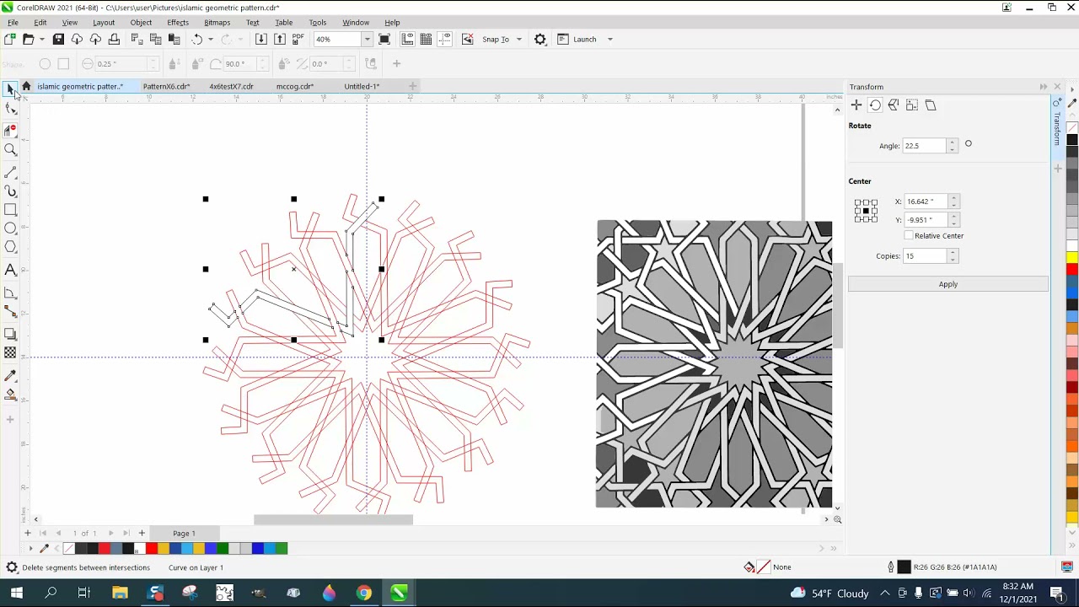Viewport: 1079px width, 607px height.
Task: Select the Connector tool
Action: coord(10,312)
